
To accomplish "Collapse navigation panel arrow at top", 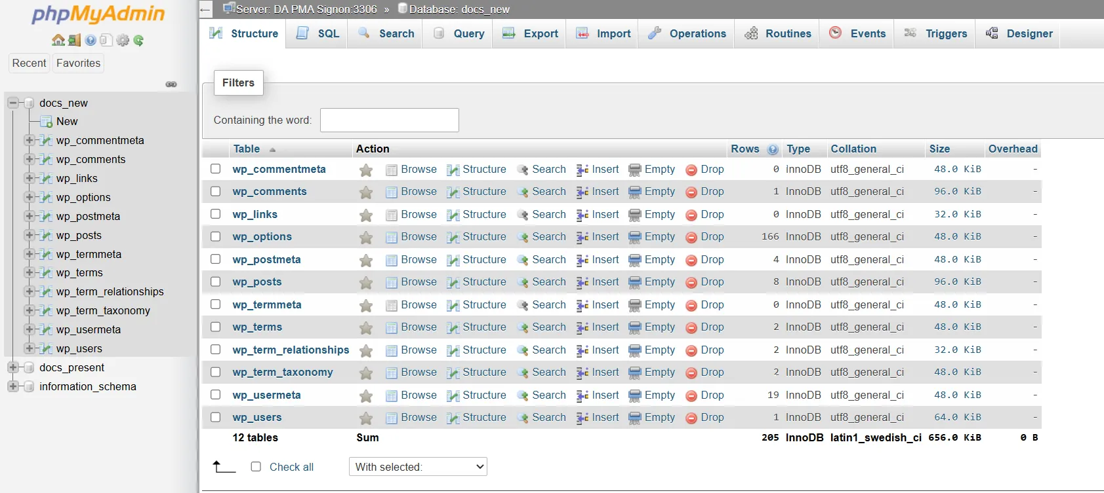I will (x=205, y=9).
